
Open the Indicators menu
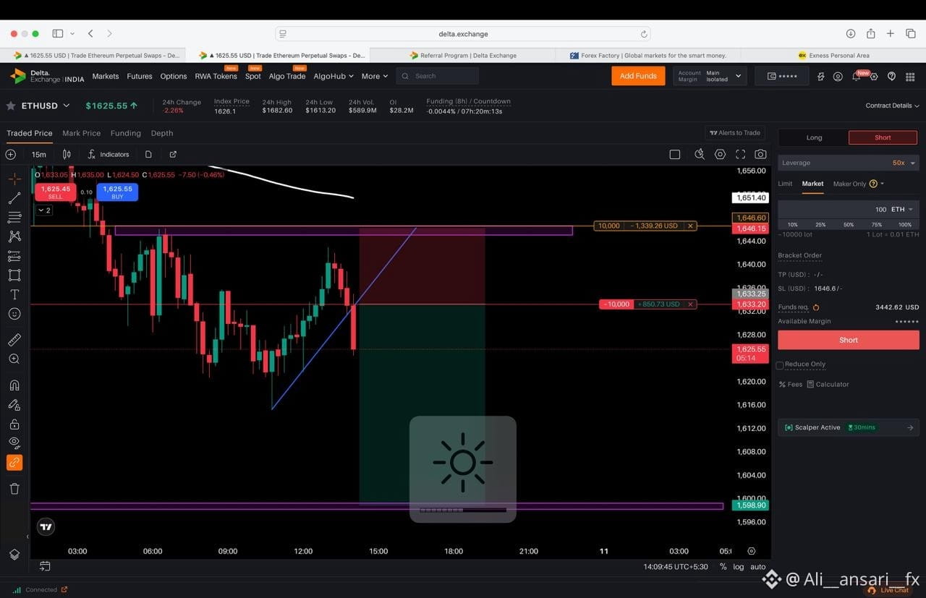[x=109, y=154]
